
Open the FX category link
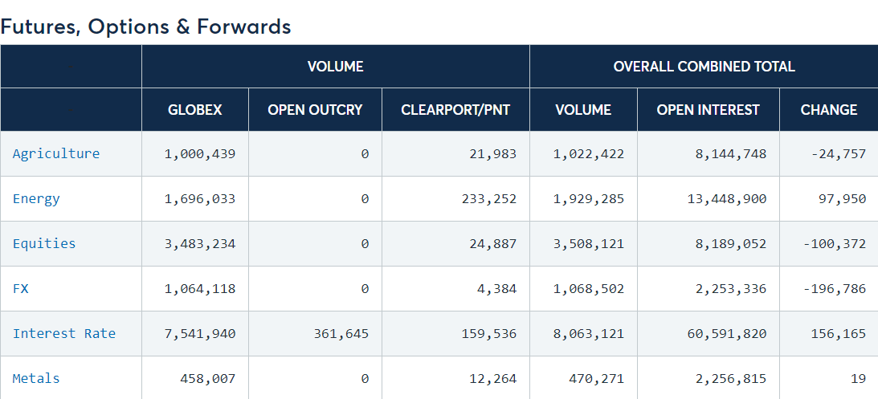pos(21,289)
